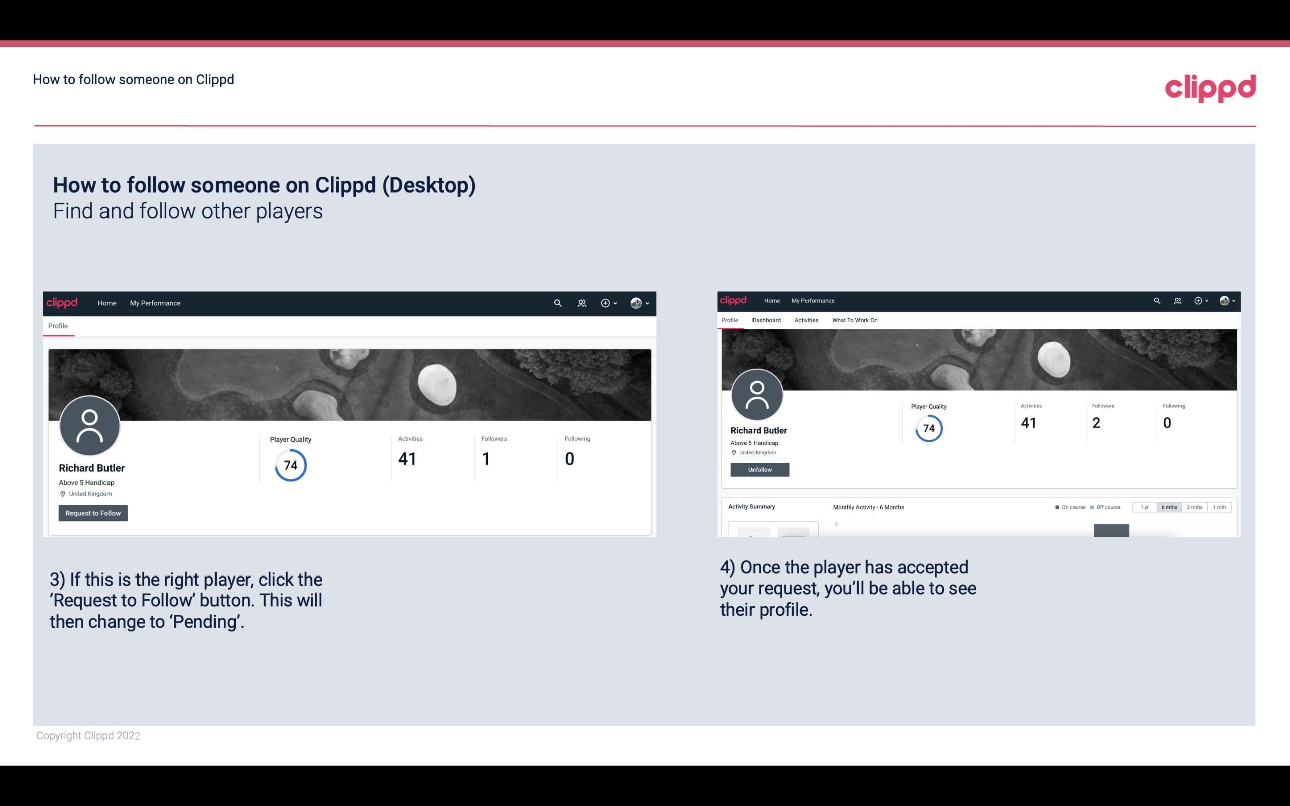Viewport: 1290px width, 806px height.
Task: Switch to the 'What To Work On' tab
Action: pos(854,320)
